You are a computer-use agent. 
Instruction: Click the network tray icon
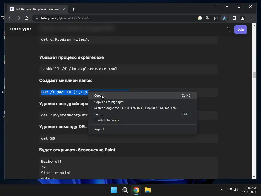230,190
